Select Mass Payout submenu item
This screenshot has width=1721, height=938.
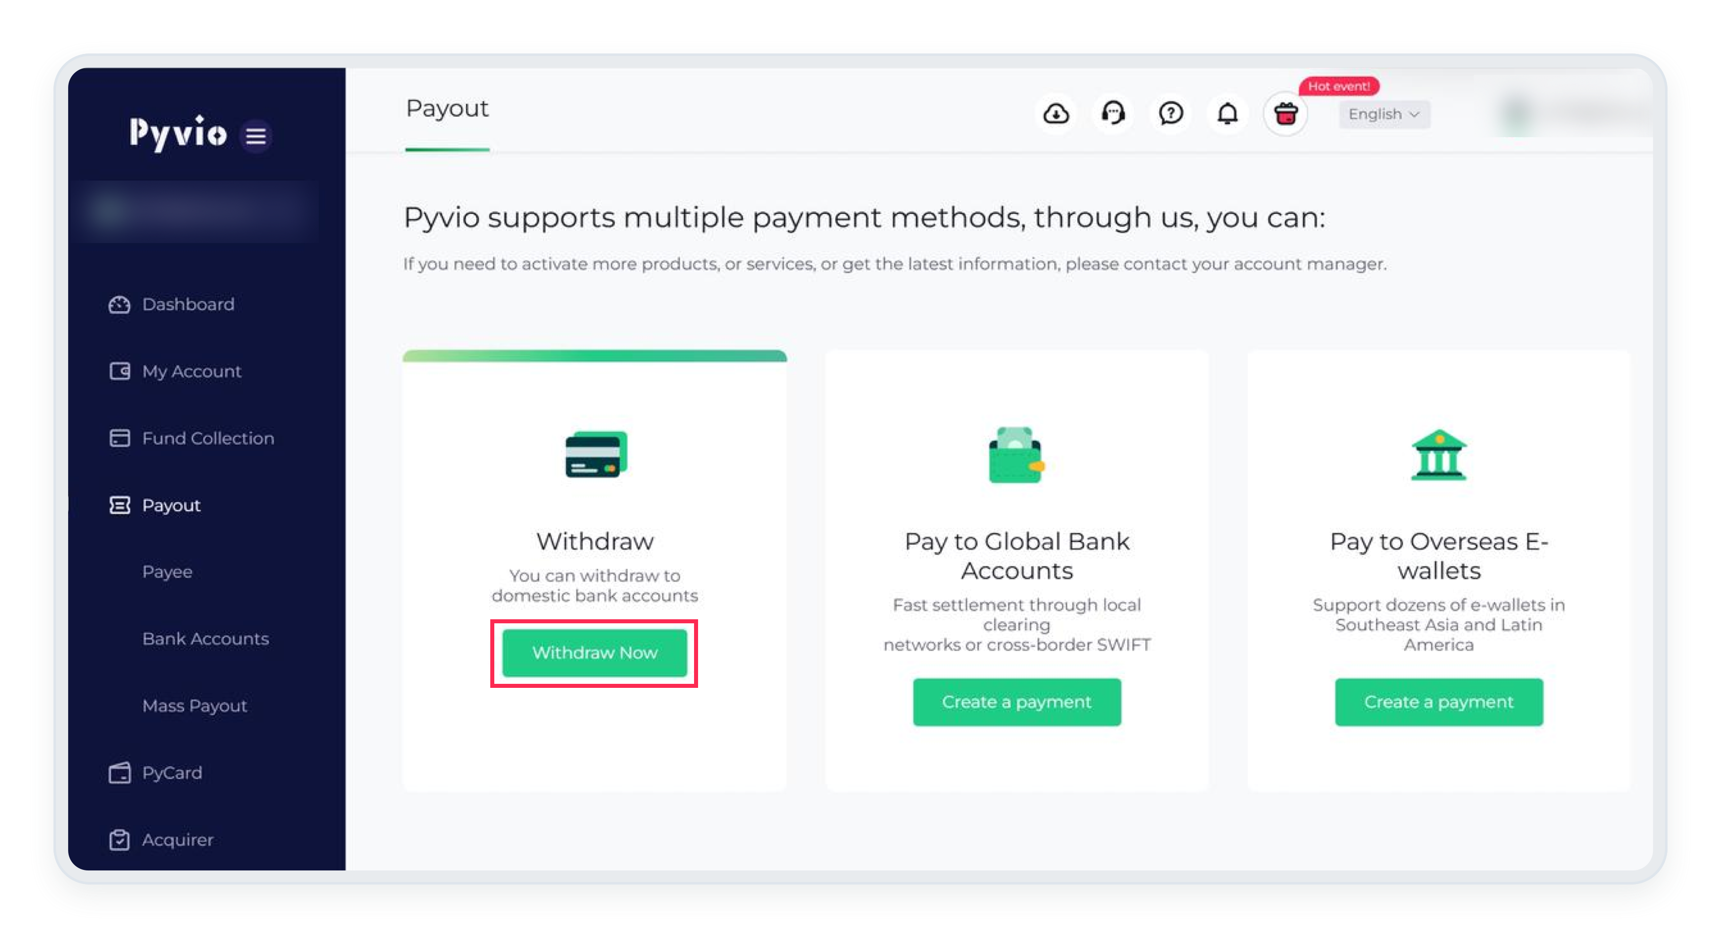click(194, 706)
